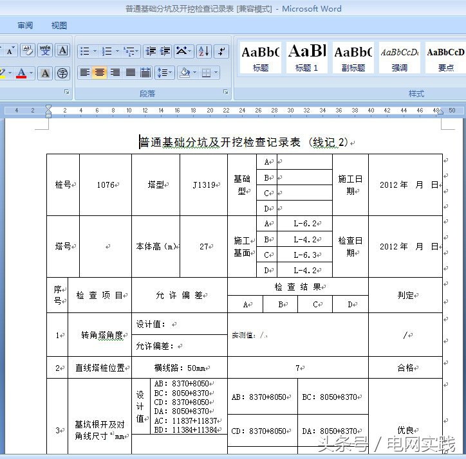Click the 施工日期 cell

pos(350,185)
